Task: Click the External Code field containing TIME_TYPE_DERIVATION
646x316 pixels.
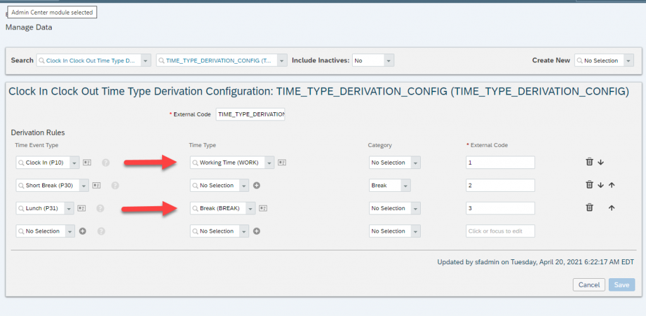Action: (250, 114)
